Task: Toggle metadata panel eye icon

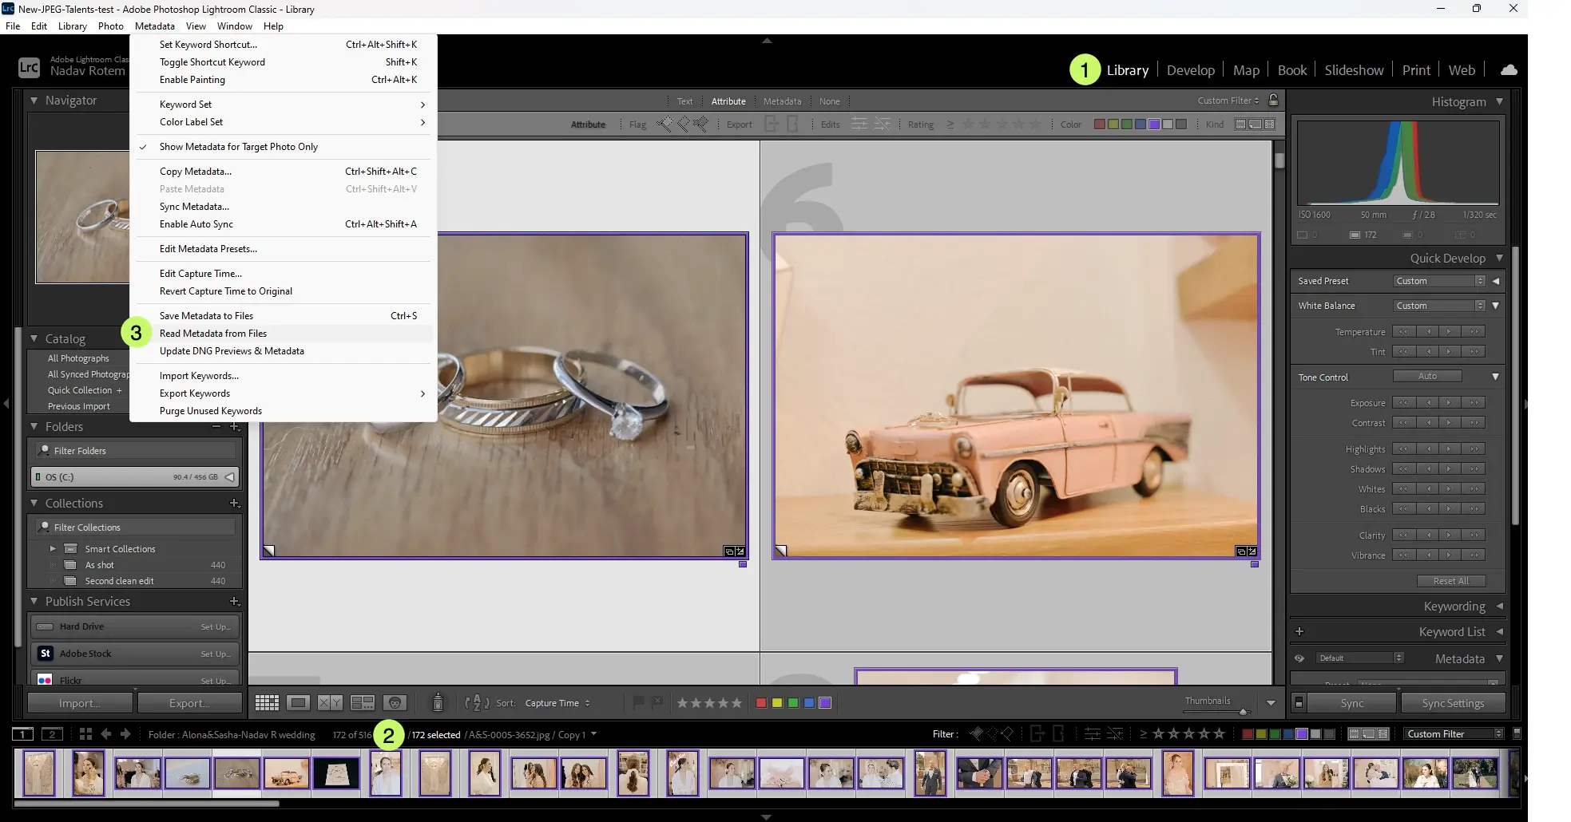Action: (1299, 658)
